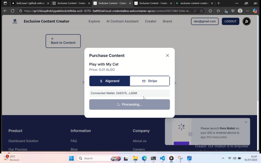Open the Photos taskbar icon

pyautogui.click(x=189, y=158)
